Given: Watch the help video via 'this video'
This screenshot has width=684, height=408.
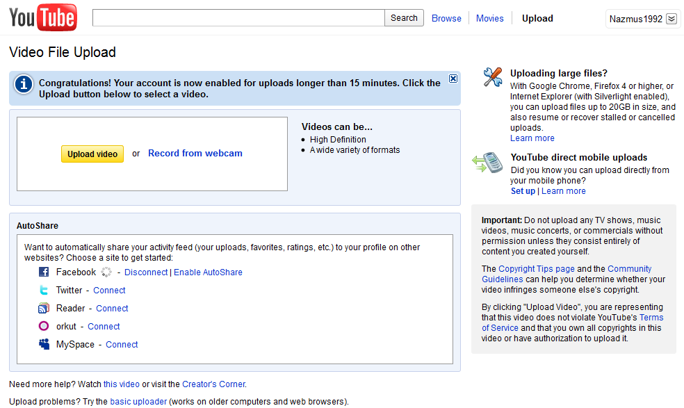Looking at the screenshot, I should pyautogui.click(x=121, y=384).
